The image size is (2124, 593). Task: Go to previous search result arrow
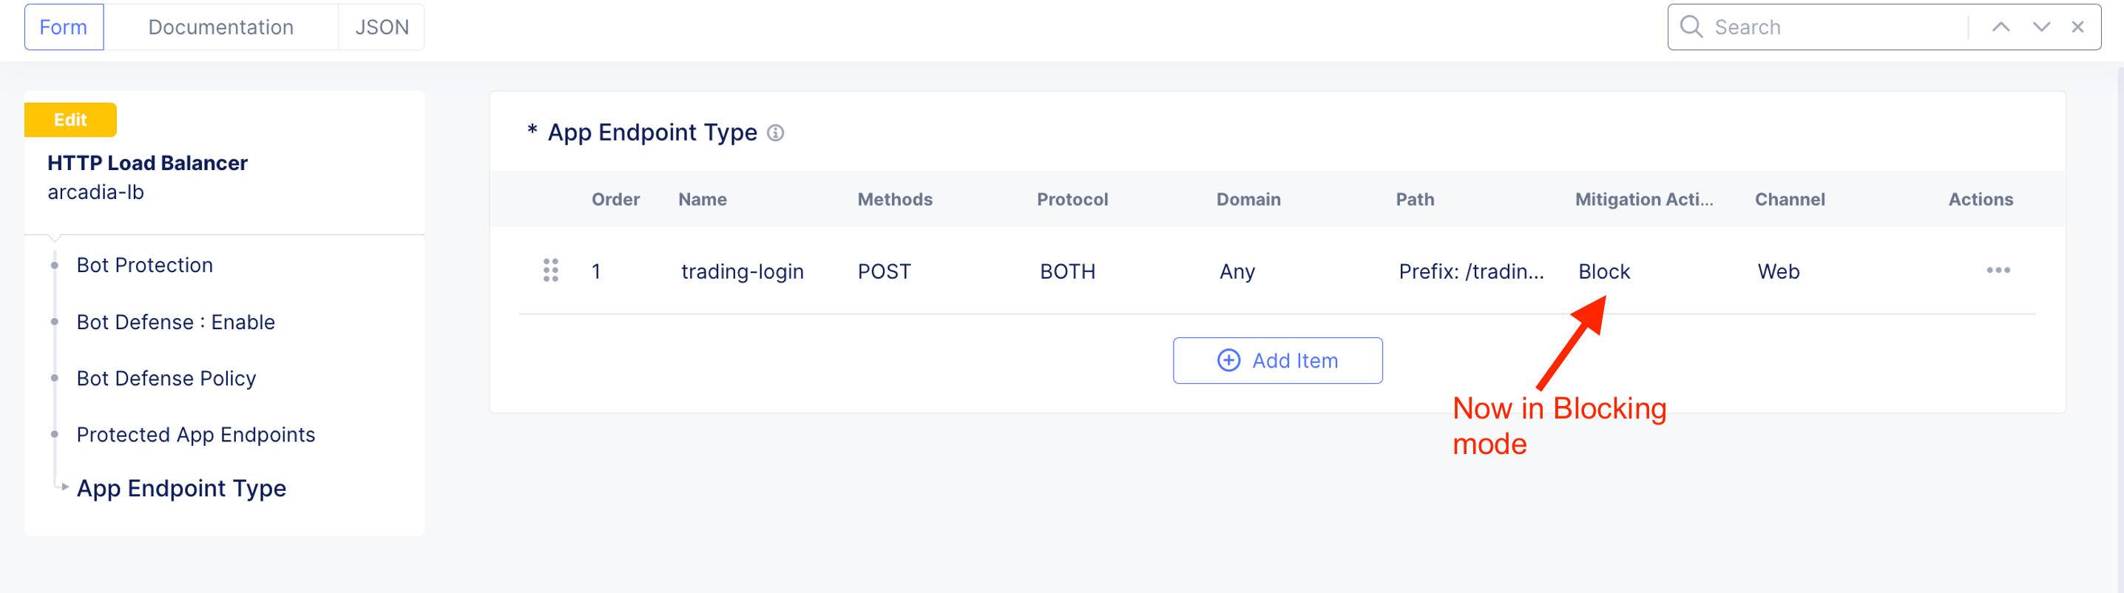pos(2000,27)
